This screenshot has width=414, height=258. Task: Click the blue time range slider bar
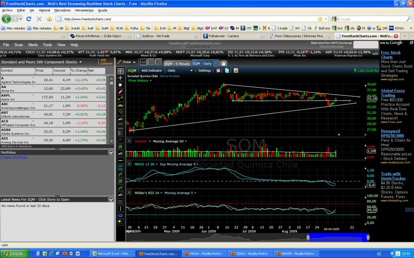coord(338,237)
